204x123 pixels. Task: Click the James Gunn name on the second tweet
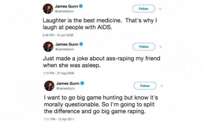click(x=67, y=44)
